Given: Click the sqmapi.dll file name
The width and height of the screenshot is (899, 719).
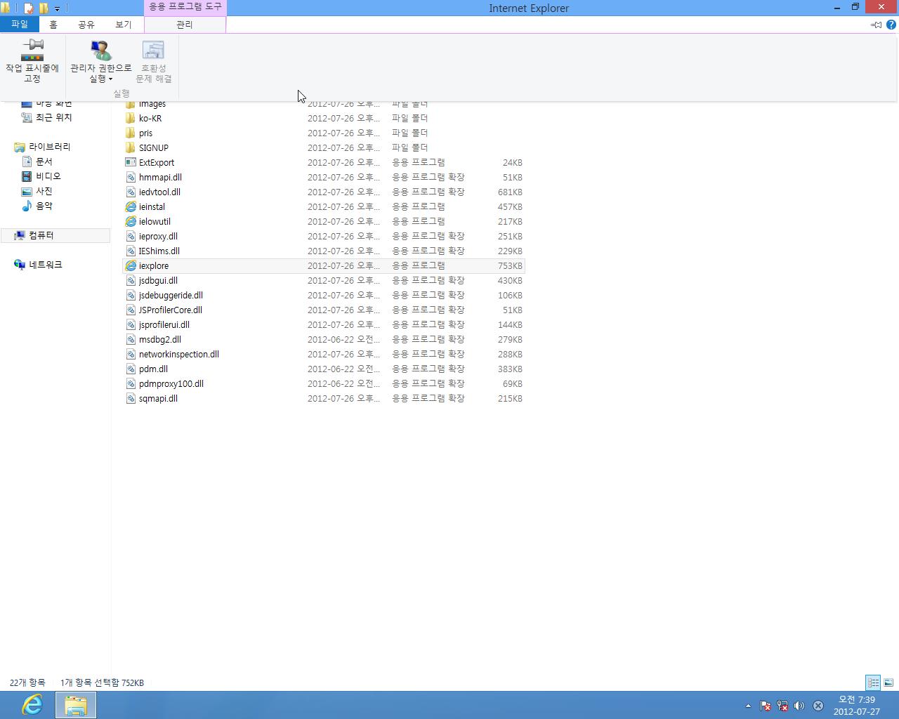Looking at the screenshot, I should point(158,398).
